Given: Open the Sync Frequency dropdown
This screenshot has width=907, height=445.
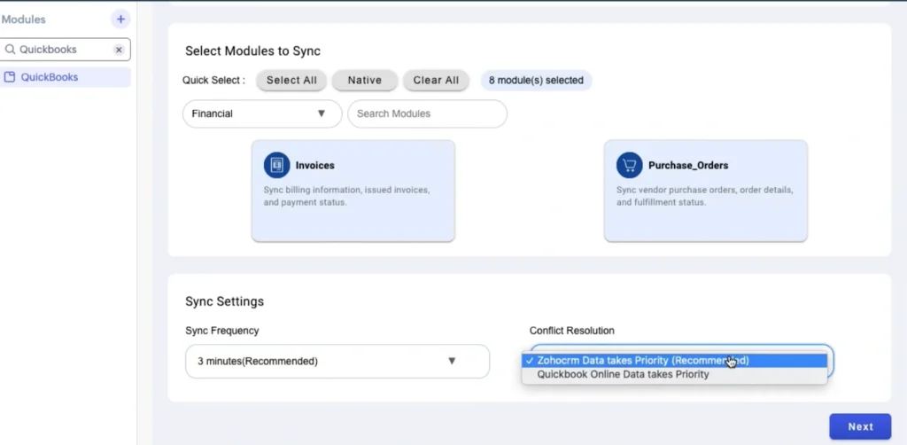Looking at the screenshot, I should coord(337,362).
